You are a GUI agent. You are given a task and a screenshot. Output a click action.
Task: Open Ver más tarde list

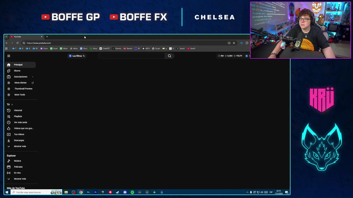[x=20, y=122]
